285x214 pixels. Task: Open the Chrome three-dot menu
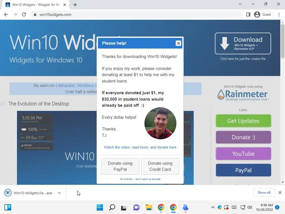tap(279, 14)
